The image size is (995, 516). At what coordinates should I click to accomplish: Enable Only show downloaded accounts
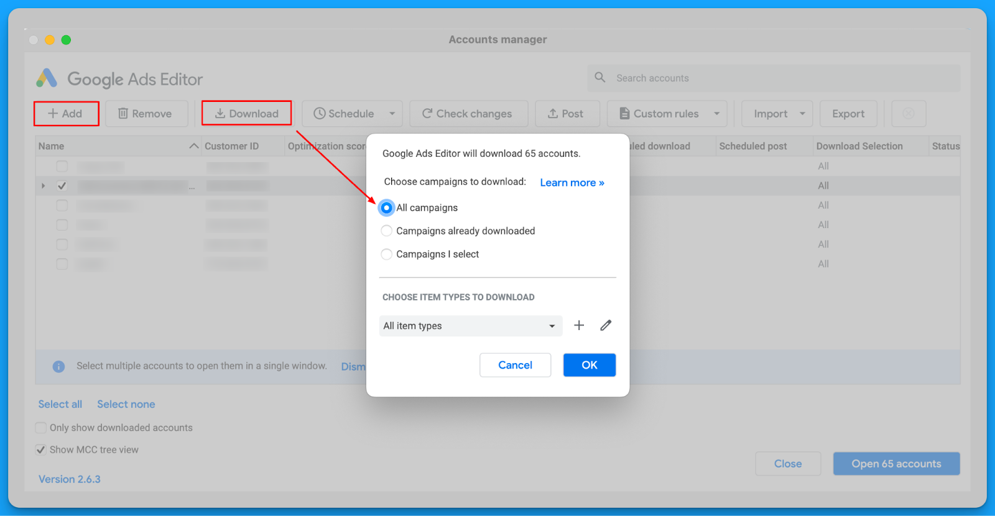click(40, 428)
